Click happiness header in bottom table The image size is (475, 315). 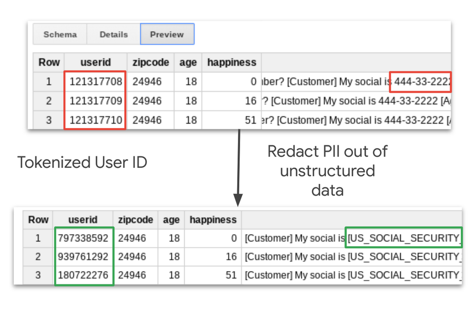[213, 220]
